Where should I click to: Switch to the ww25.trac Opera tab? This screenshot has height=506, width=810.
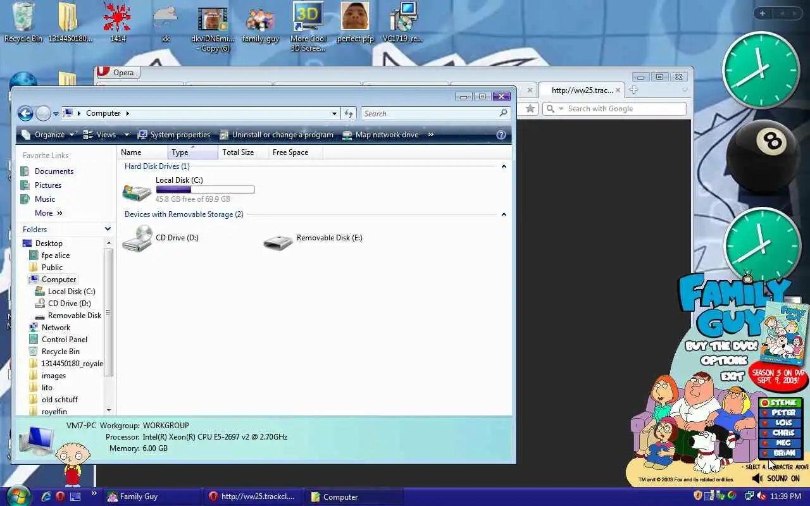click(582, 90)
